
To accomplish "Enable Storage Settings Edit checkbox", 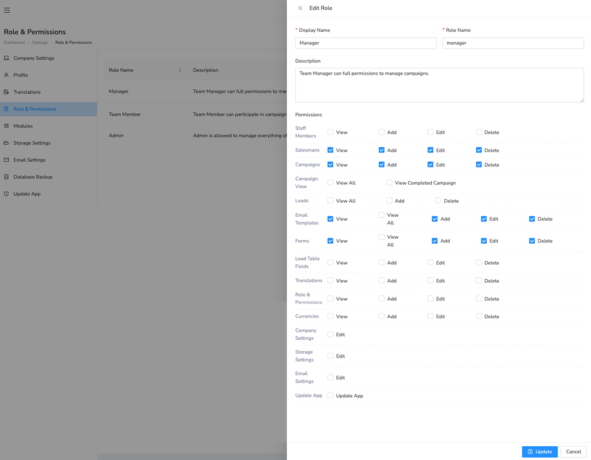I will coord(330,356).
